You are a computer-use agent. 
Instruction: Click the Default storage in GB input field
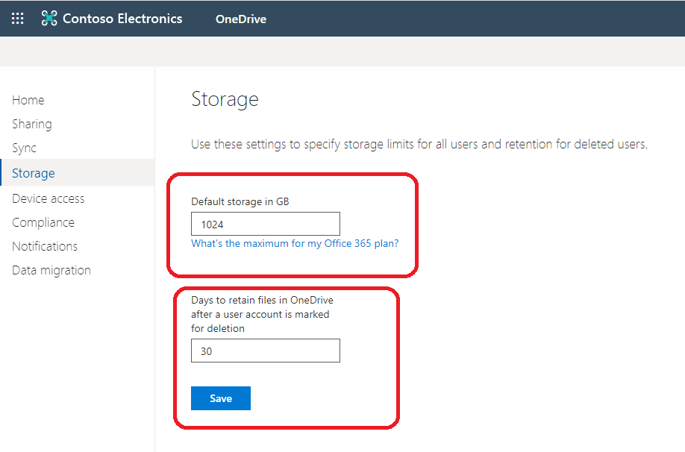265,223
